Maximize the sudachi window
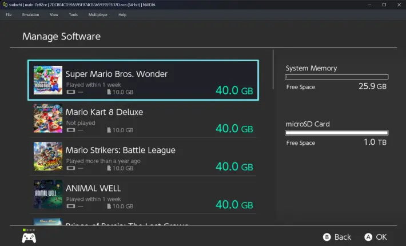 click(x=384, y=5)
